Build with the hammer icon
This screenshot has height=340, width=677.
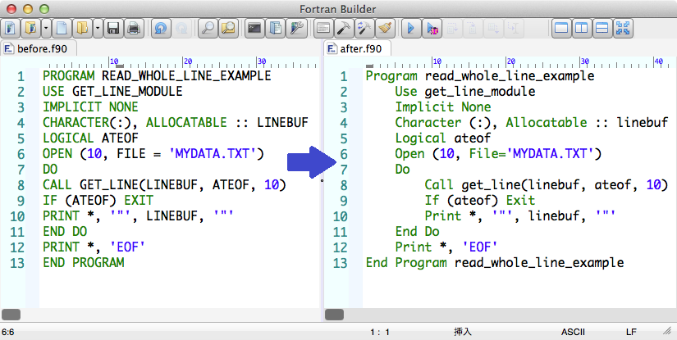coord(343,29)
